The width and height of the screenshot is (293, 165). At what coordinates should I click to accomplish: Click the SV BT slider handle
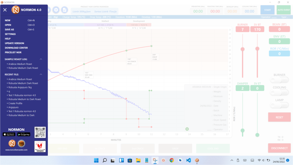point(257,49)
